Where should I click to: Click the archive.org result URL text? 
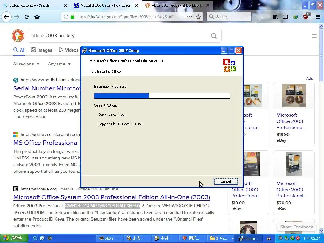(x=69, y=189)
